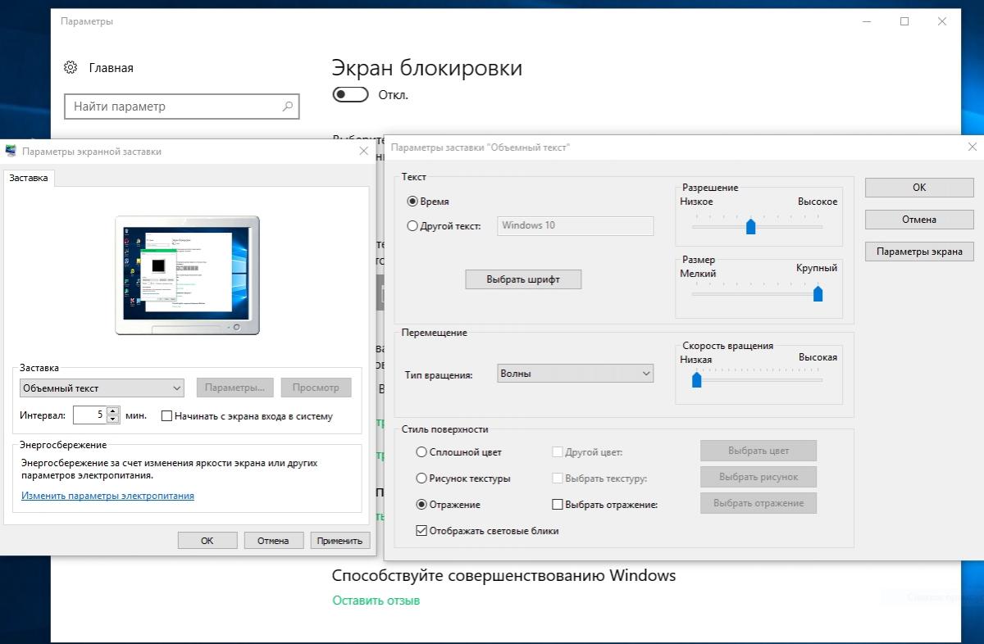This screenshot has width=984, height=644.
Task: Increase the interval with the up arrow
Action: pos(113,410)
